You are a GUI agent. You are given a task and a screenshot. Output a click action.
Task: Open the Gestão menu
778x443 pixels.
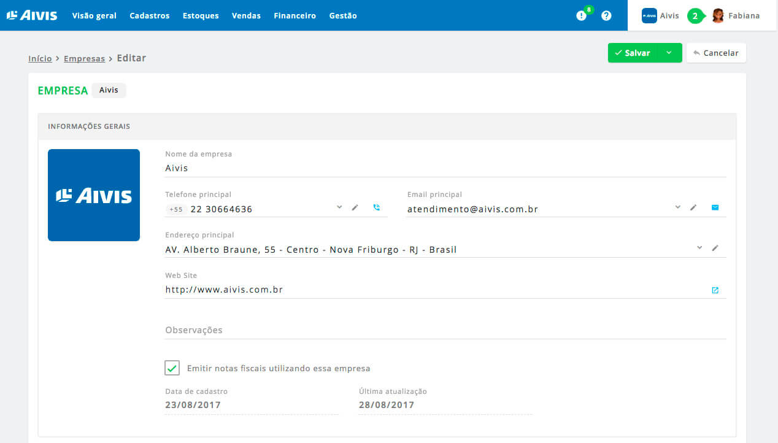[343, 16]
